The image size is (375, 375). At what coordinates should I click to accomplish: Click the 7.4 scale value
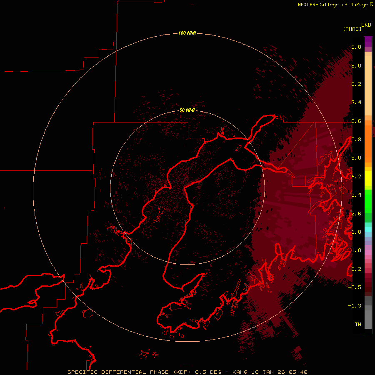356,102
